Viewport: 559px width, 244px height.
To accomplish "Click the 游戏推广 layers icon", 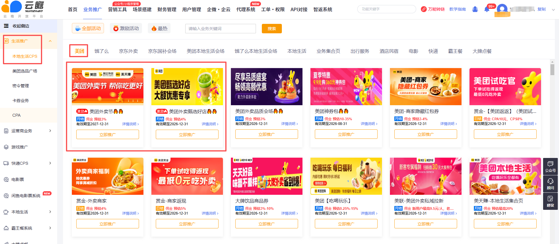I will [6, 147].
